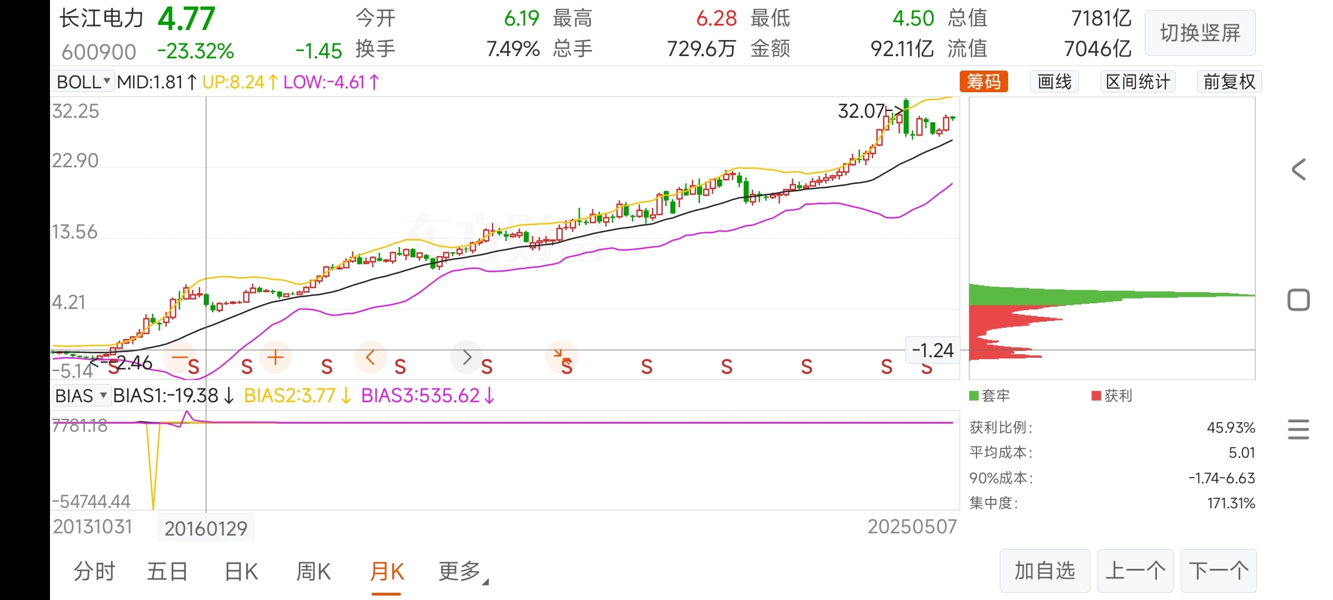Tap the 切换竖屏 button
The image size is (1333, 600).
[x=1200, y=33]
